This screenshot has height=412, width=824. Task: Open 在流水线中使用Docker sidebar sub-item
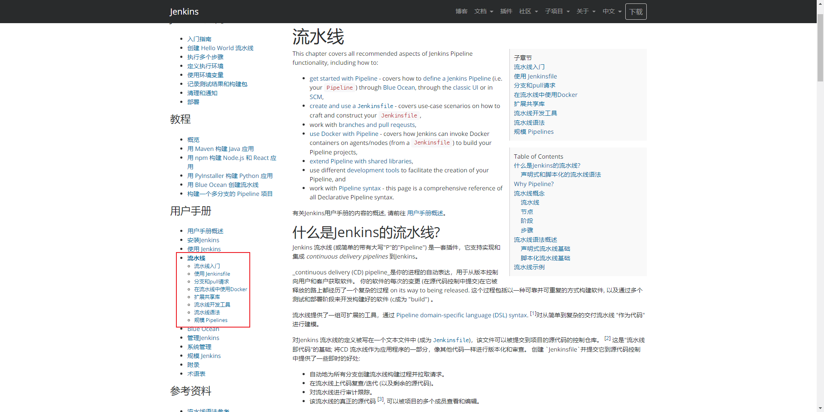(221, 289)
